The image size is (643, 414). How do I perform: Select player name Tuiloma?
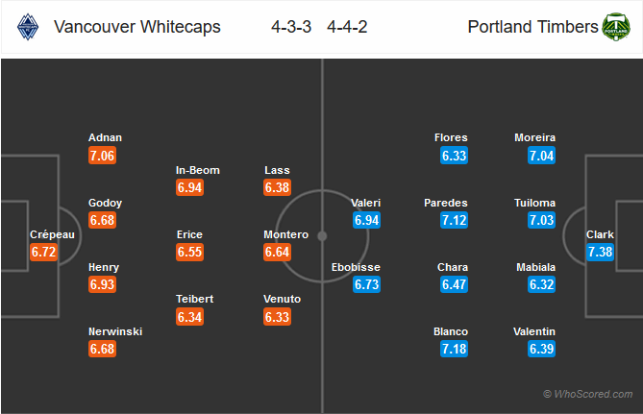pos(534,203)
